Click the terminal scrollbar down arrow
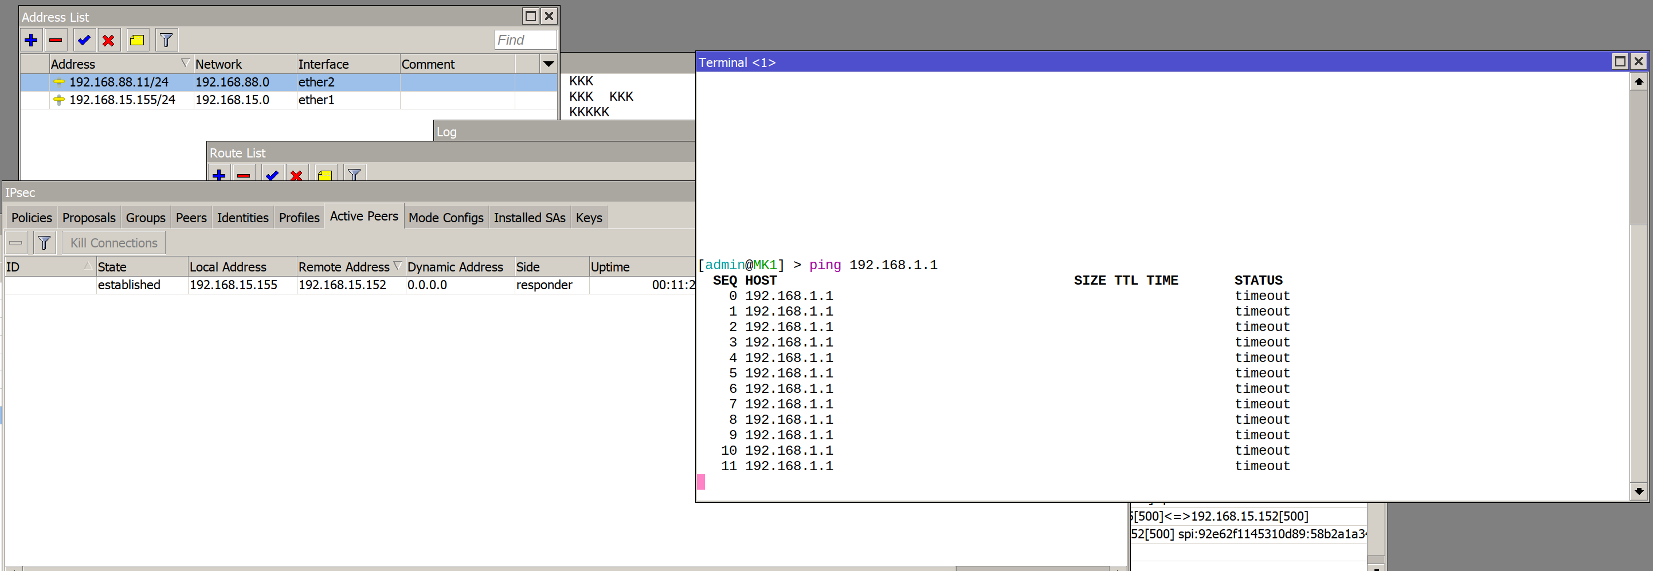This screenshot has width=1653, height=571. tap(1639, 491)
